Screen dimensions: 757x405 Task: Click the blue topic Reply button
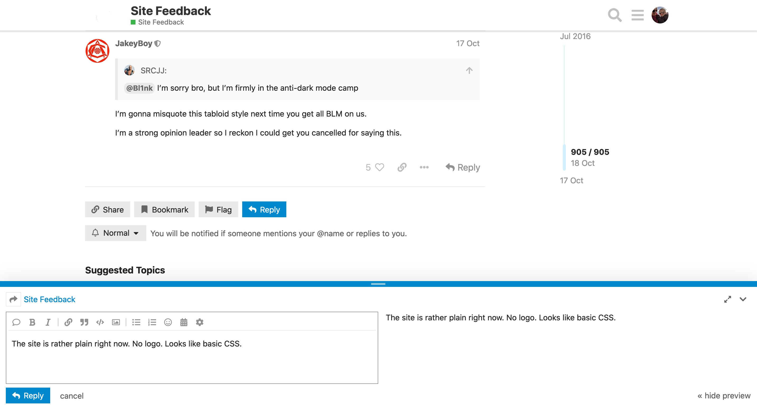tap(264, 209)
